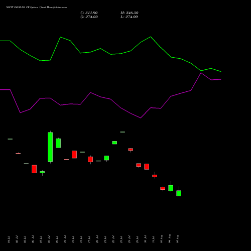
Task: Click the high value H: 346.50
Action: tap(130, 13)
